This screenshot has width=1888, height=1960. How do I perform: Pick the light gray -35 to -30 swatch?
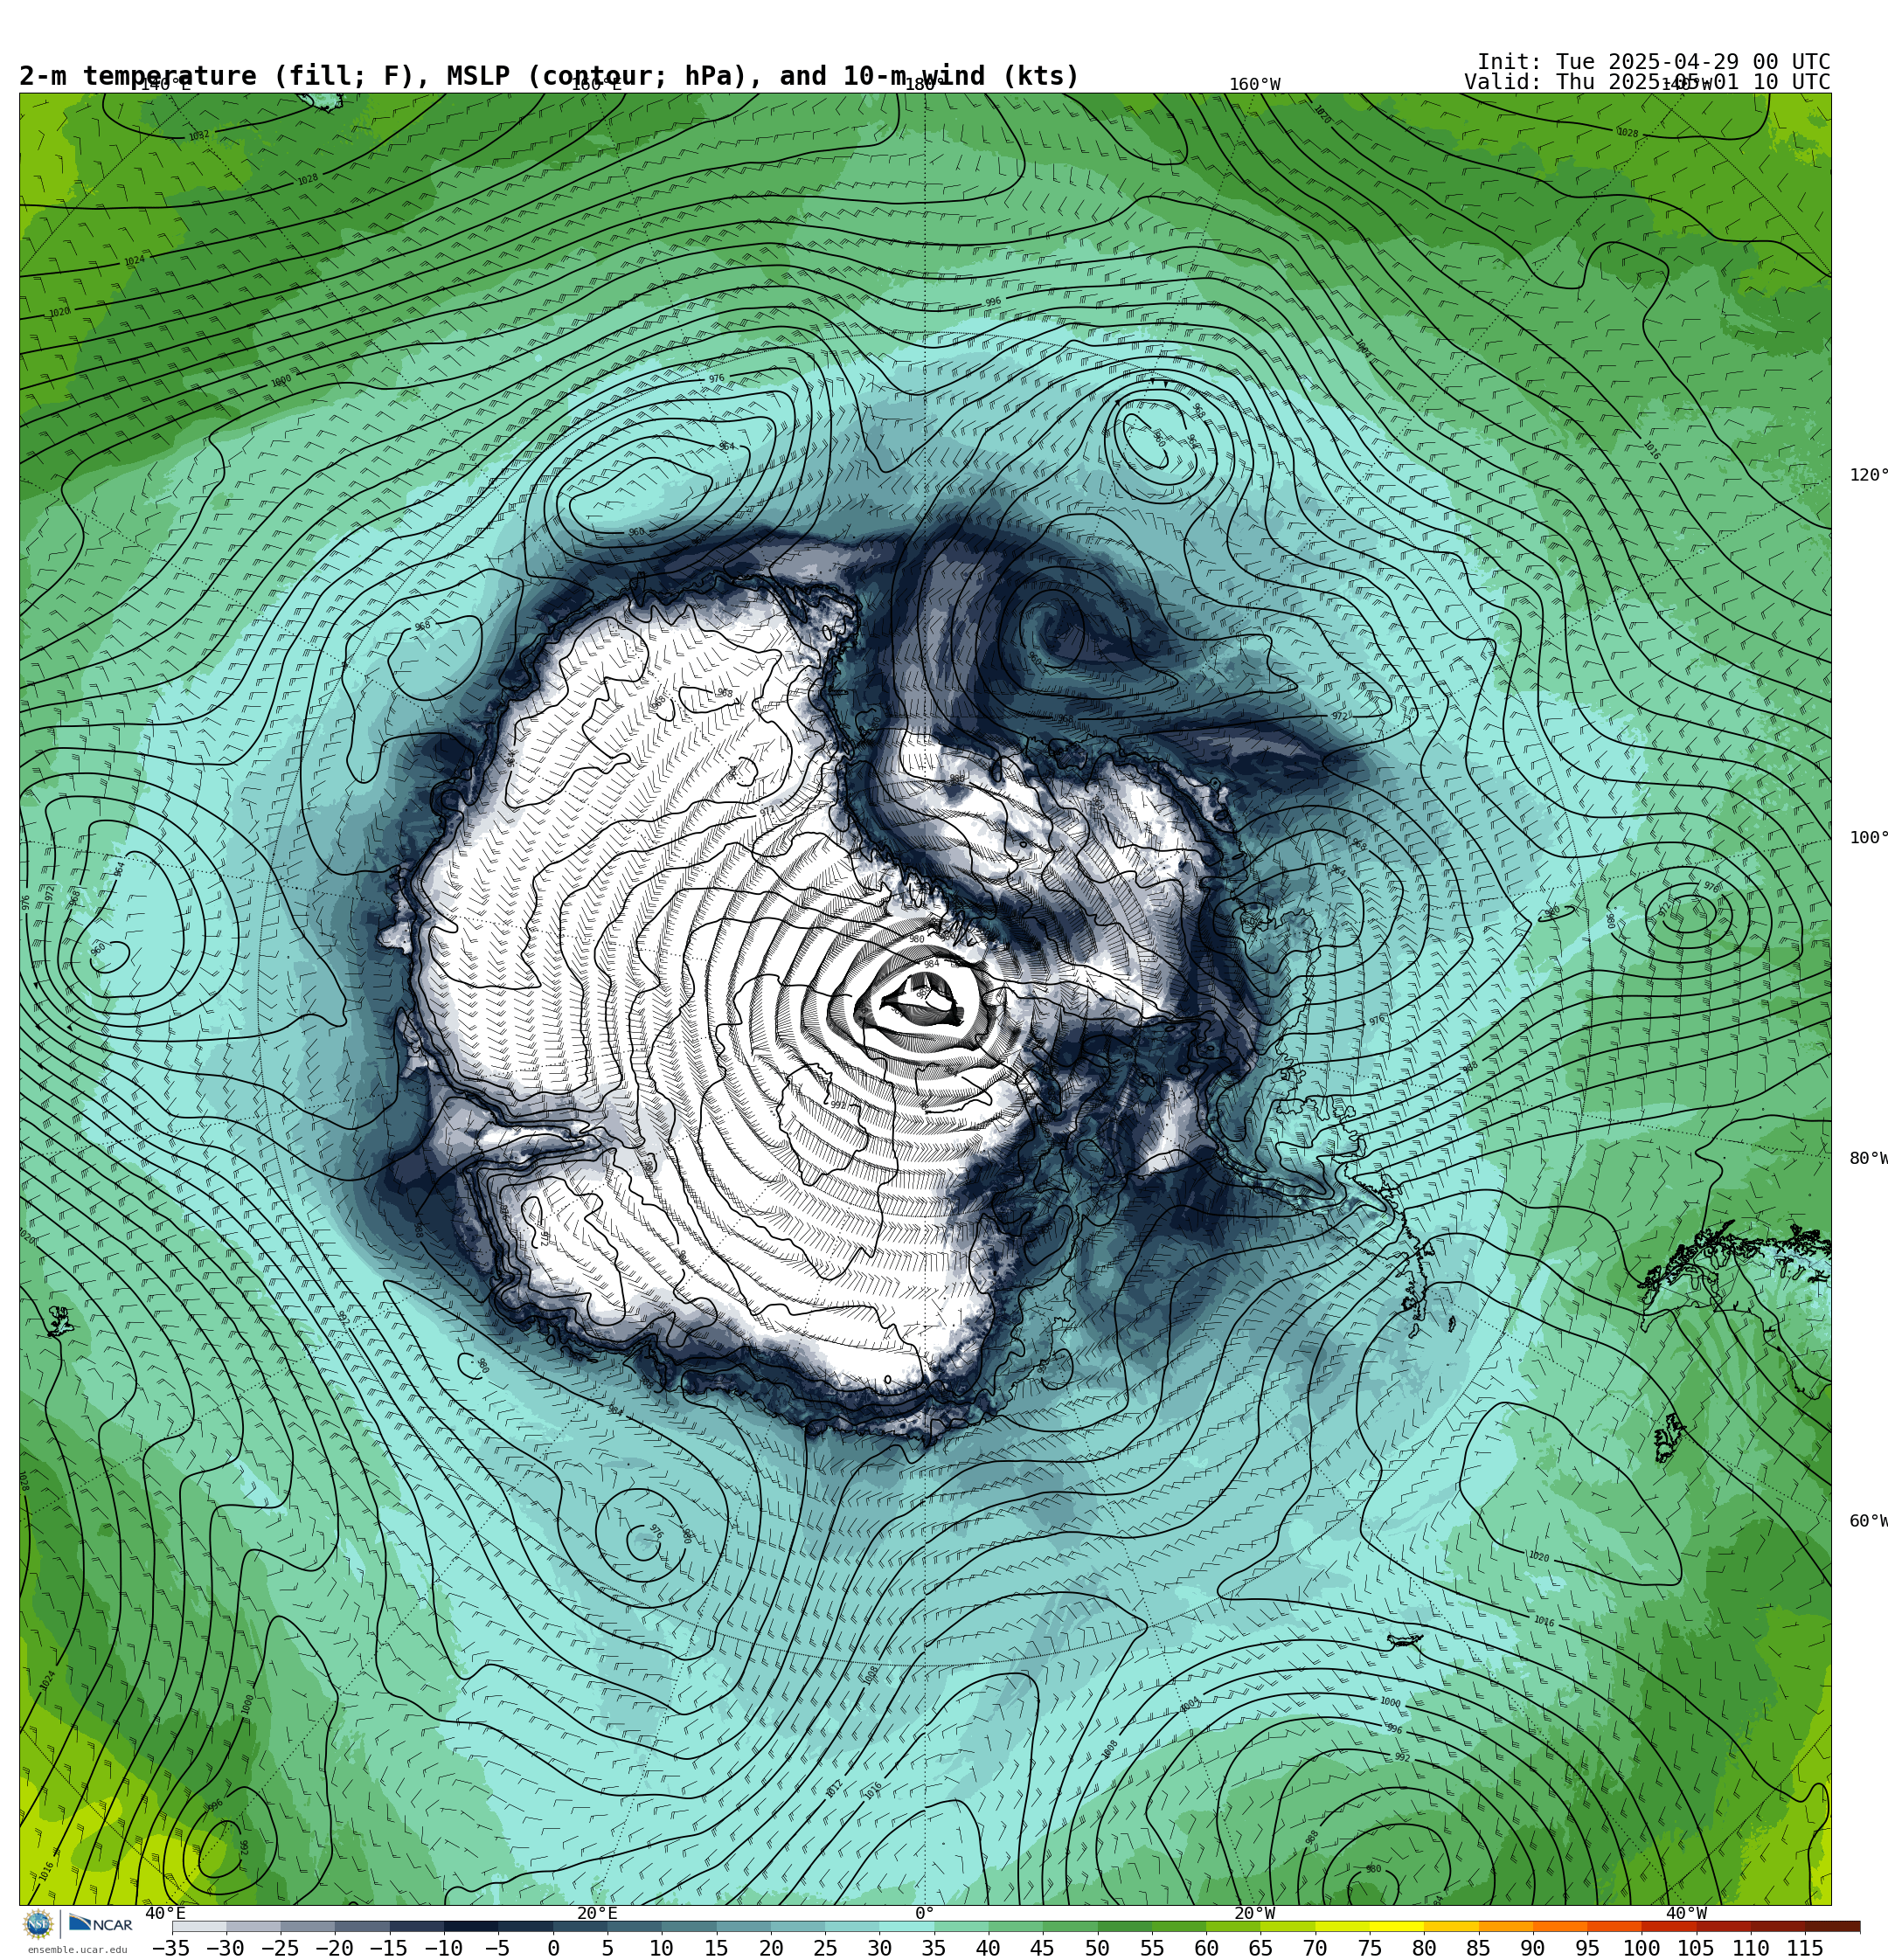pyautogui.click(x=199, y=1926)
